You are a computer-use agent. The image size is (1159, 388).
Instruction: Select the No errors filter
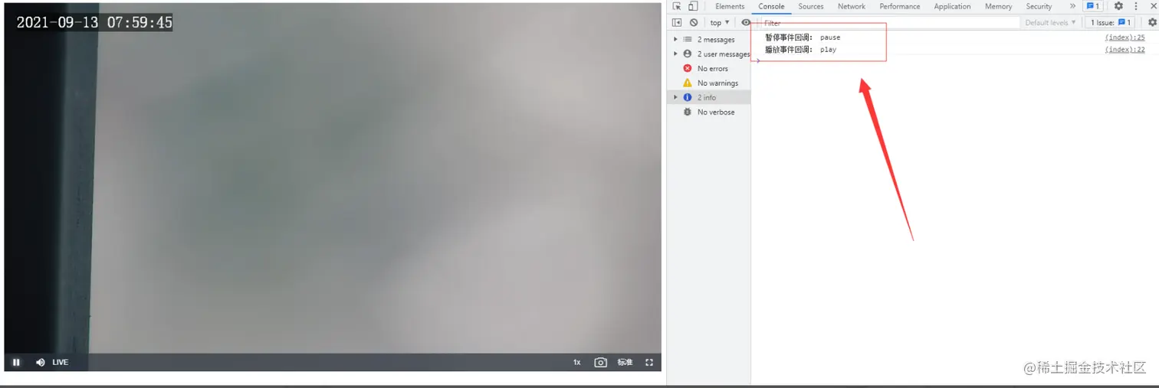[709, 69]
